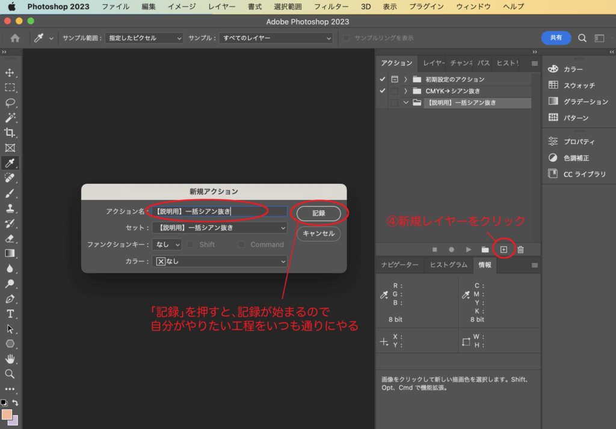
Task: Select the Brush tool
Action: [10, 193]
